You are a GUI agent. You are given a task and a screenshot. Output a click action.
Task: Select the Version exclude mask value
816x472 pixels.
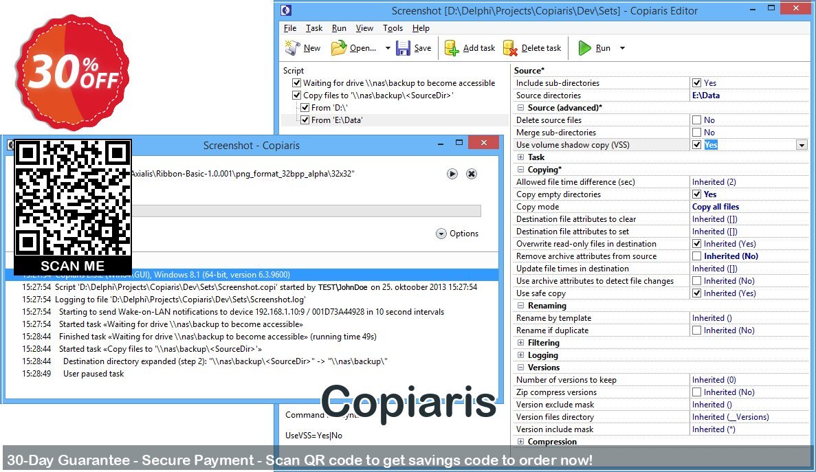(712, 405)
